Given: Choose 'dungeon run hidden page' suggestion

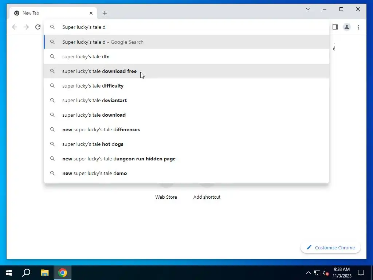Looking at the screenshot, I should [x=187, y=159].
